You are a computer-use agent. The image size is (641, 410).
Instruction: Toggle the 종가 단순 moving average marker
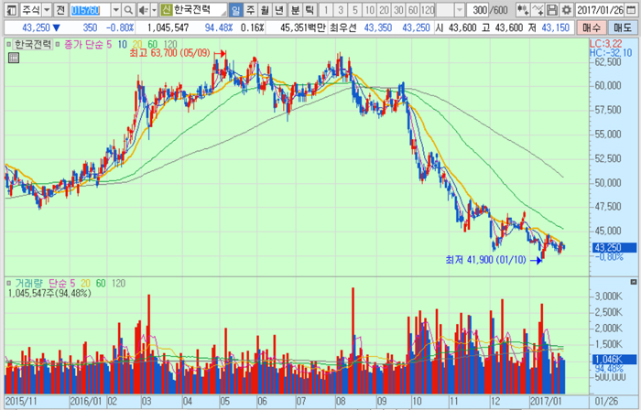58,43
